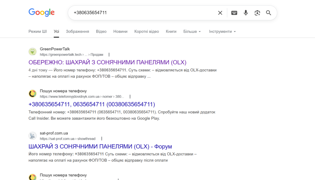The height and width of the screenshot is (180, 315).
Task: Open ШАХРАЙ З СОНЯЧНИМИ ПАНЕЛЯМИ (OLX) - Форум link
Action: pyautogui.click(x=100, y=146)
